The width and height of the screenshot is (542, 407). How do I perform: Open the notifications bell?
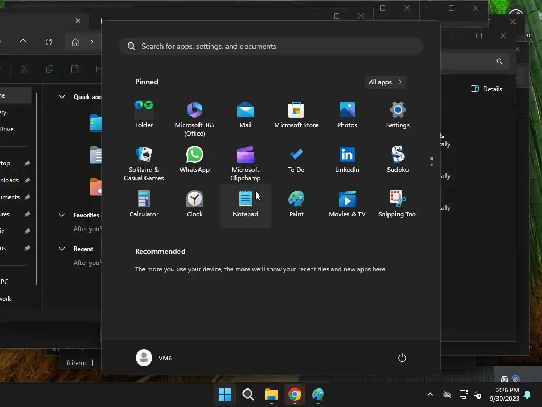point(528,394)
